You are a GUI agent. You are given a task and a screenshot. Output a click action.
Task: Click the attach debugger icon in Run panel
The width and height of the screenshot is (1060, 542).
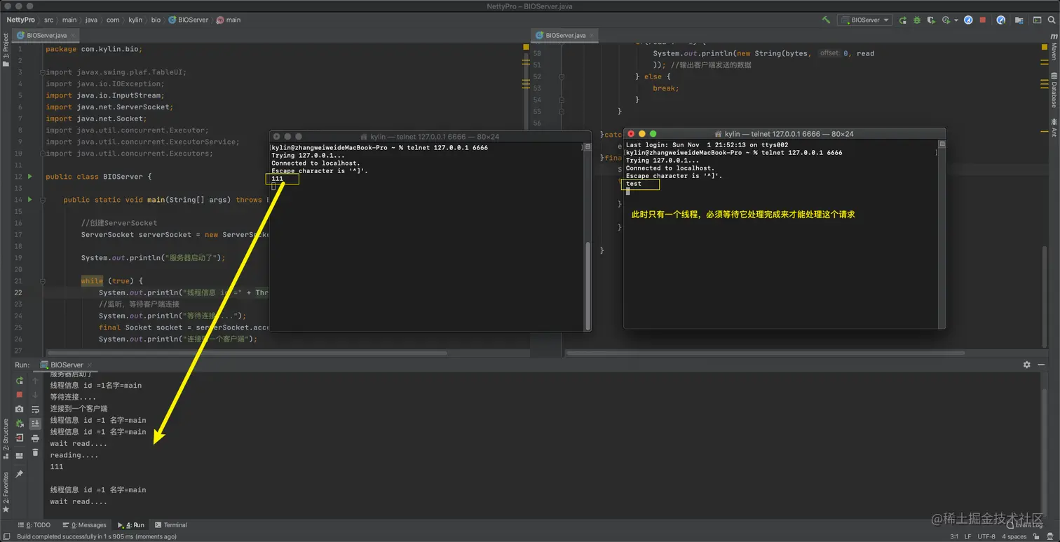click(x=20, y=424)
